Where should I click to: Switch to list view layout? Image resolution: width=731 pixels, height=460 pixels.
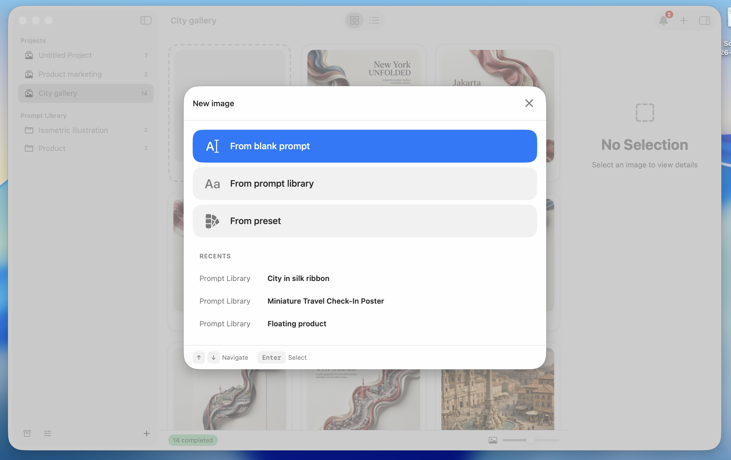[x=374, y=20]
